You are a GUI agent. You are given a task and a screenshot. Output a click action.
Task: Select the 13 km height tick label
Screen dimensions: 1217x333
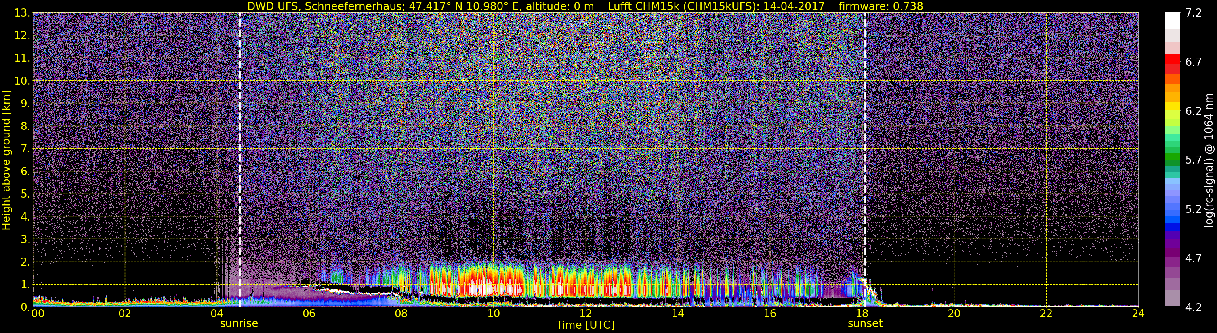[x=22, y=13]
